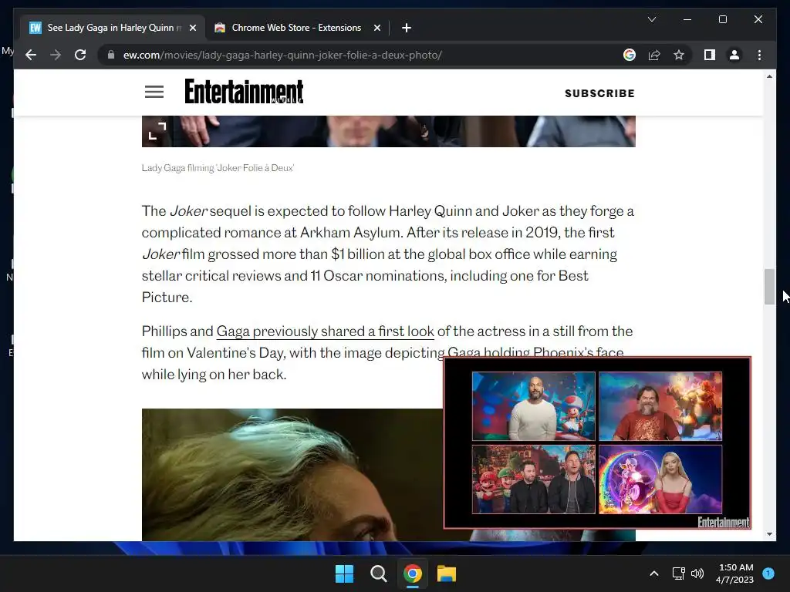Click video panel with Mario and Luigi
The image size is (790, 592).
point(534,479)
